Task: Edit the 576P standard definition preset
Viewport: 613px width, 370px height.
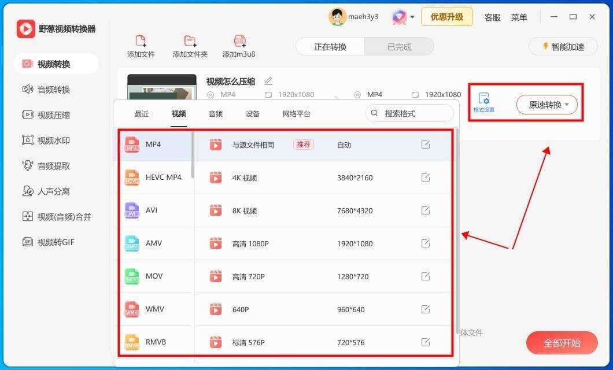Action: click(426, 342)
